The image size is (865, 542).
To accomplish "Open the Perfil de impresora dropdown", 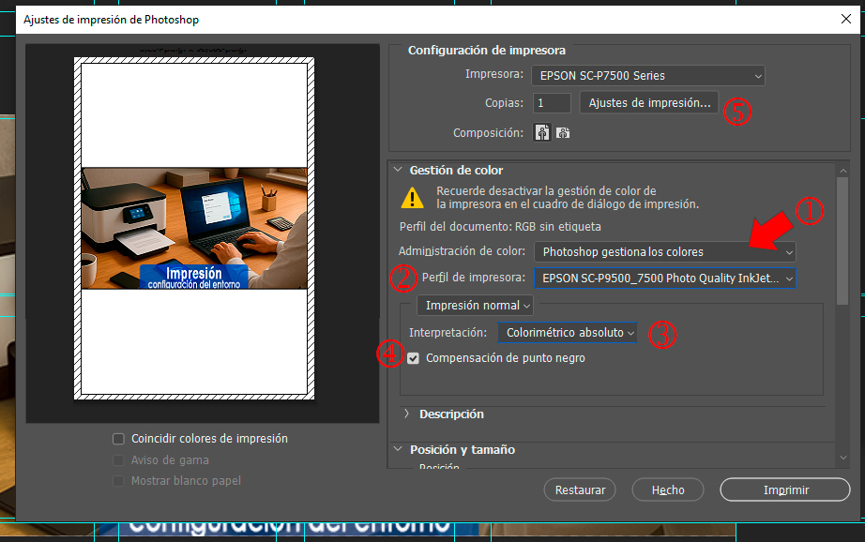I will [664, 279].
